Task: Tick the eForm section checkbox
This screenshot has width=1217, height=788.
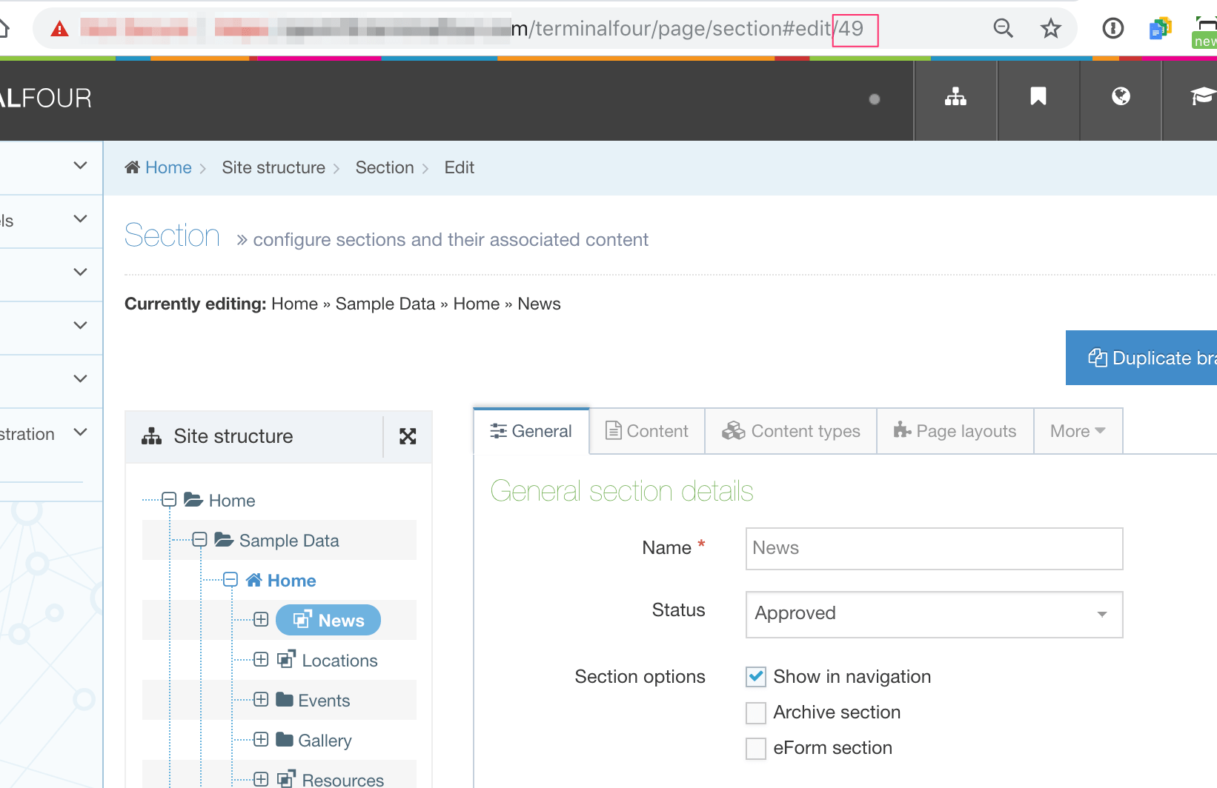Action: (756, 748)
